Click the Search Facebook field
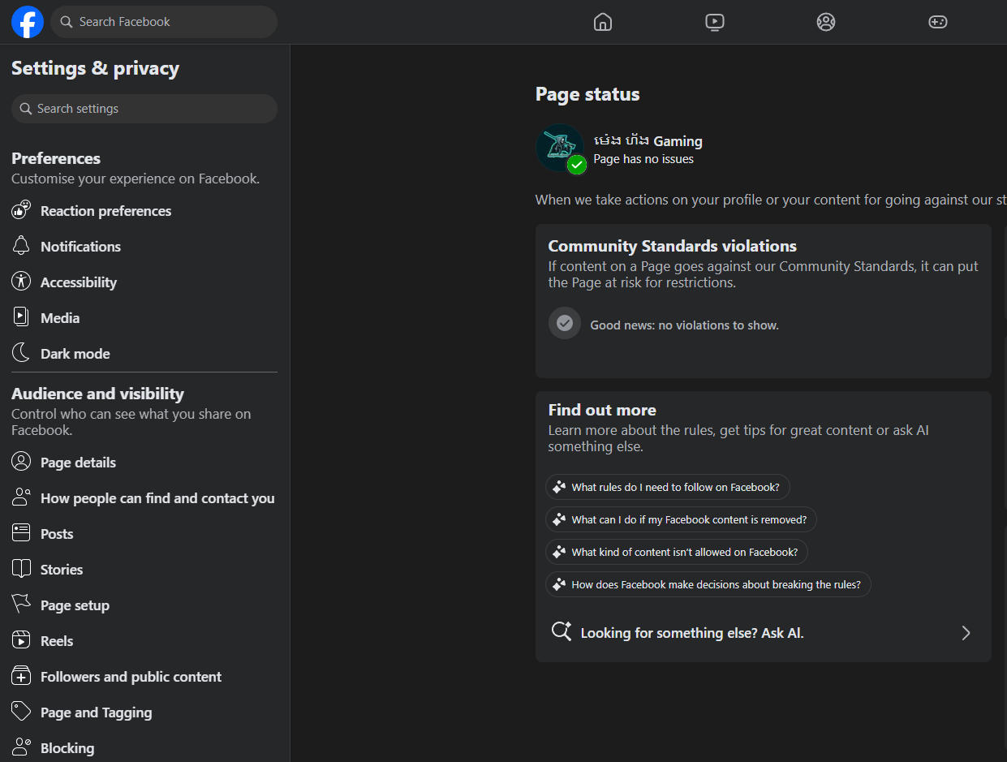Image resolution: width=1007 pixels, height=762 pixels. tap(164, 22)
